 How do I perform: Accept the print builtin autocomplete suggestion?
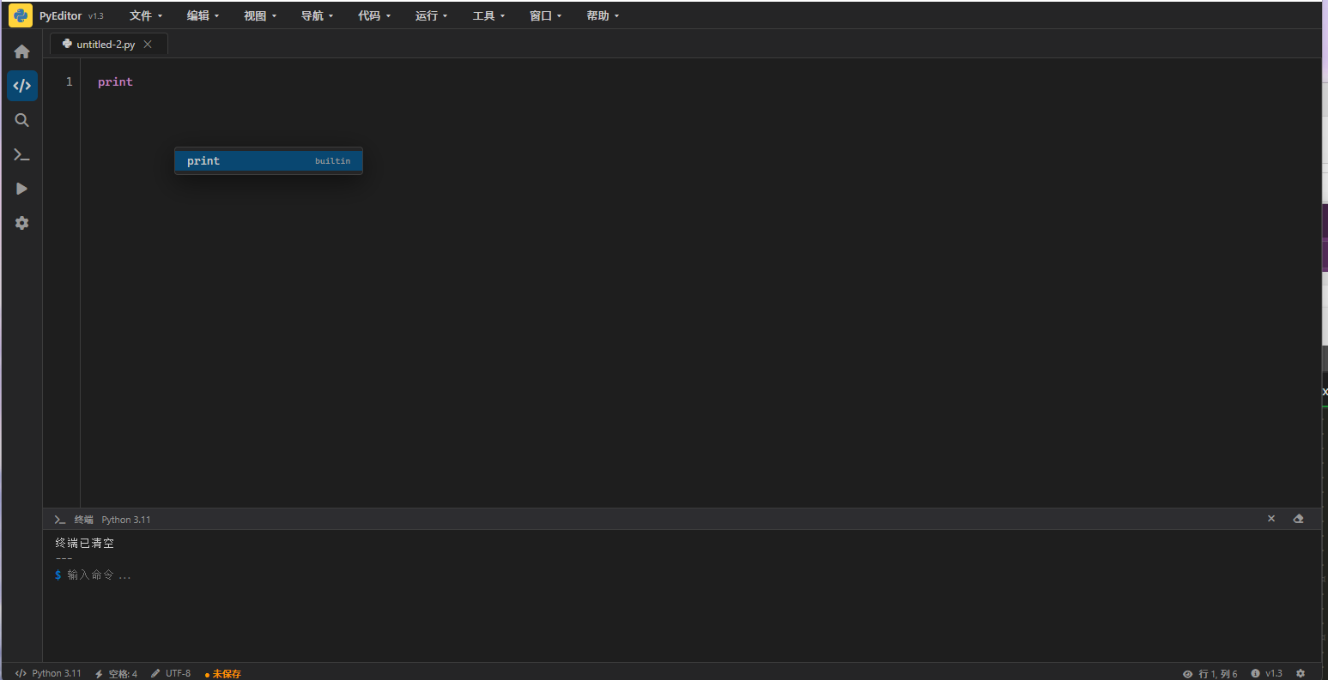coord(269,160)
